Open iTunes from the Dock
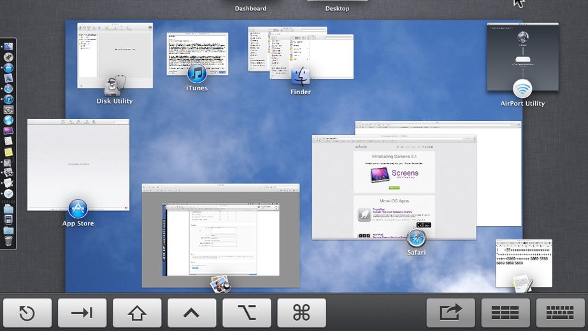Screen dimensions: 588x331 tap(8, 99)
